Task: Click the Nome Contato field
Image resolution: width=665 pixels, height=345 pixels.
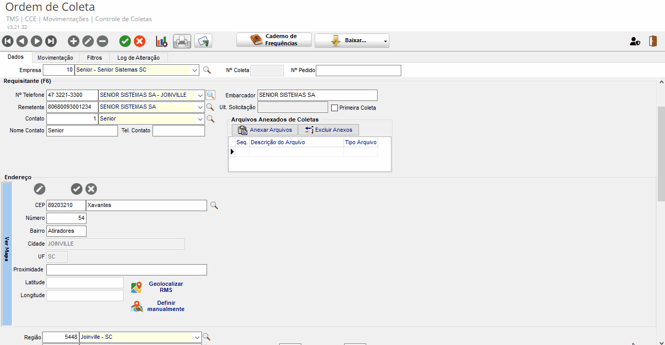Action: coord(82,131)
